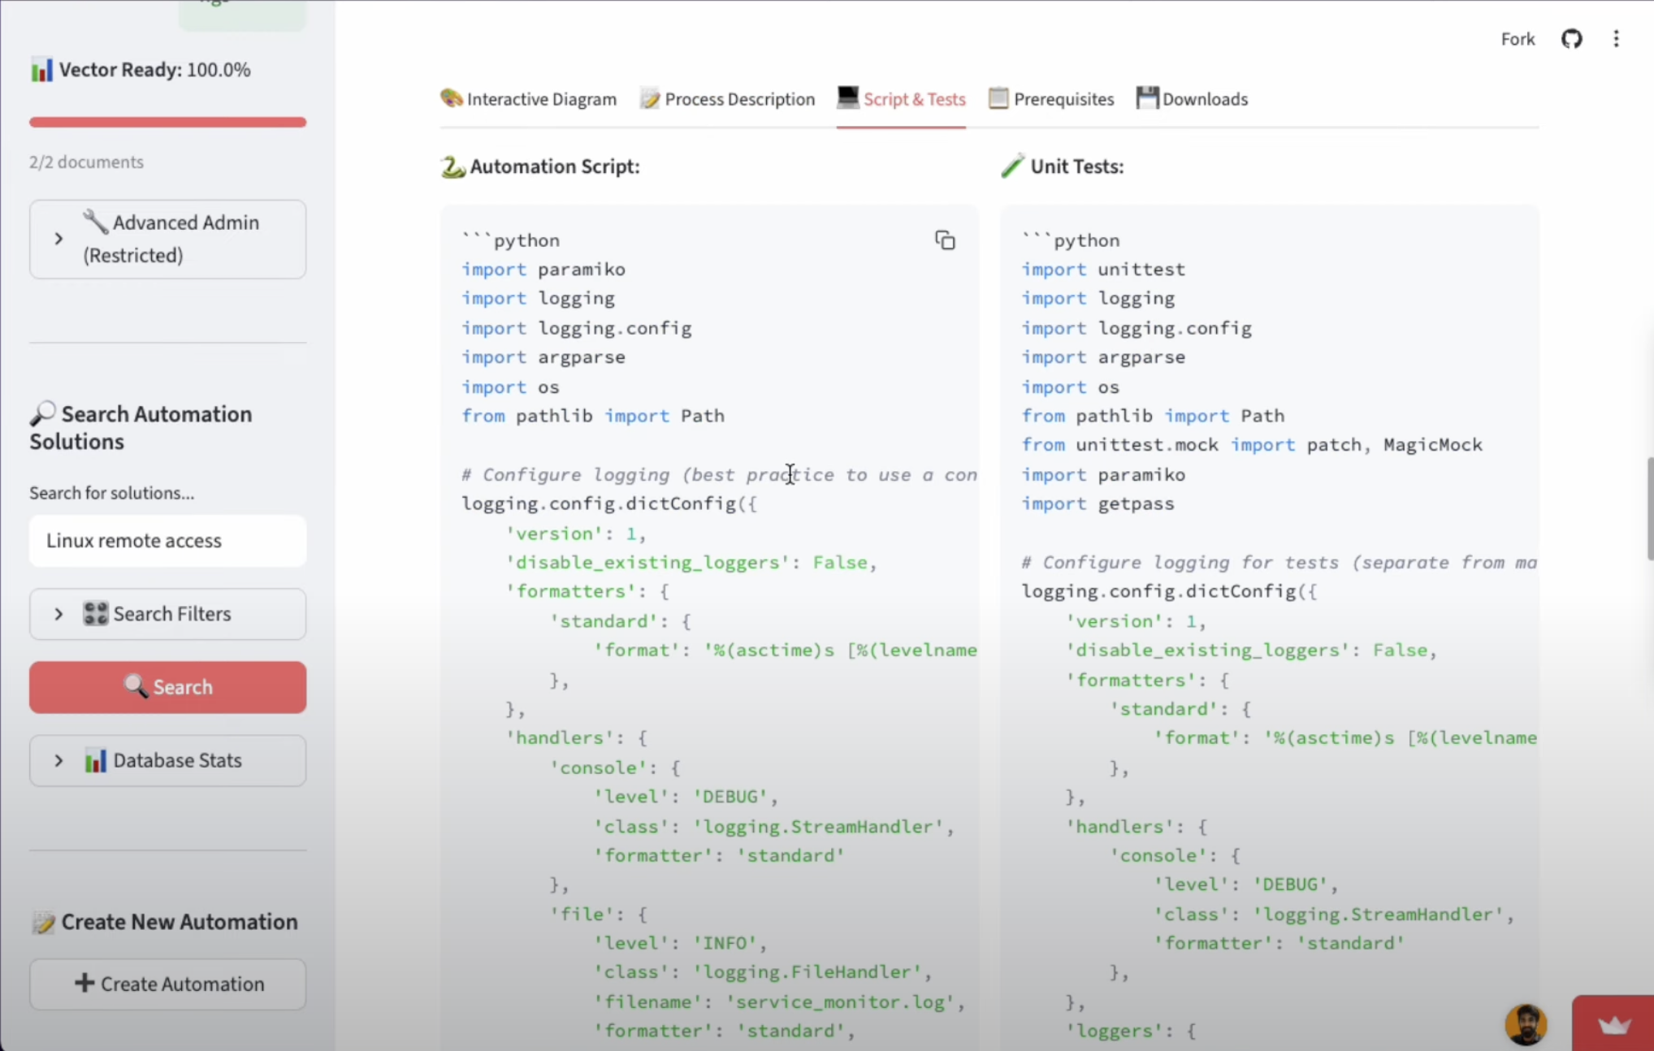1654x1051 pixels.
Task: Click the snake icon beside Automation Script
Action: pos(452,167)
